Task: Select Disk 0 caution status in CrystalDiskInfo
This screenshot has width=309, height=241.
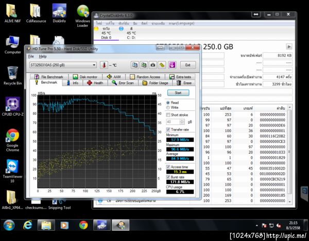Action: click(106, 33)
